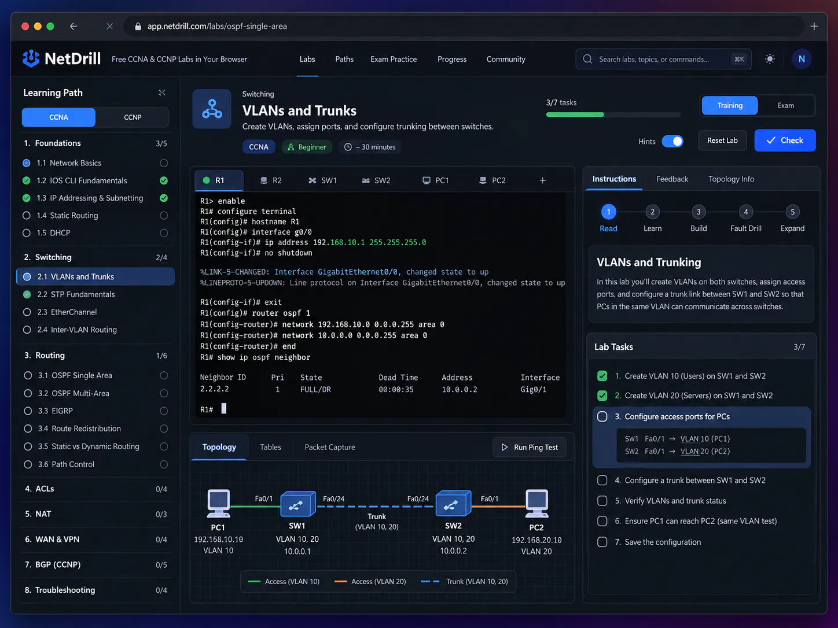Open the user avatar N menu

click(x=802, y=59)
